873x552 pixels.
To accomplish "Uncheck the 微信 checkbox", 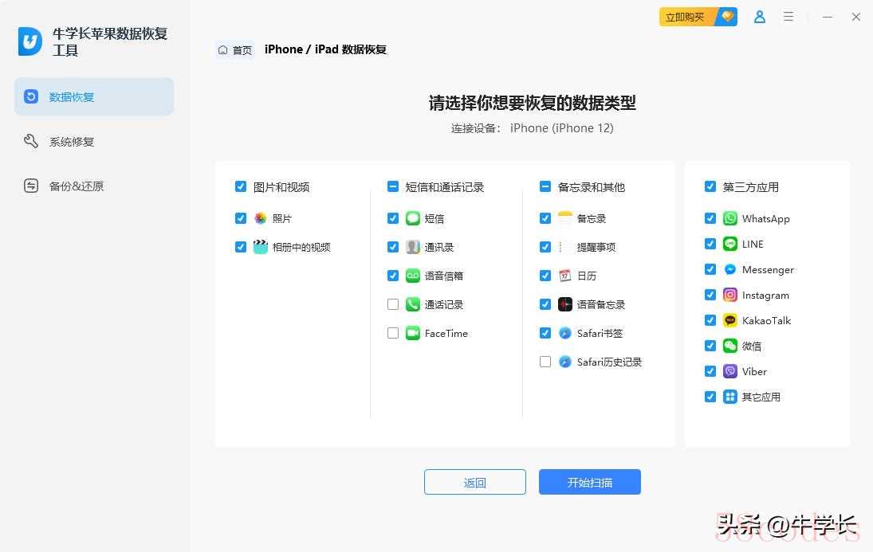I will [710, 346].
